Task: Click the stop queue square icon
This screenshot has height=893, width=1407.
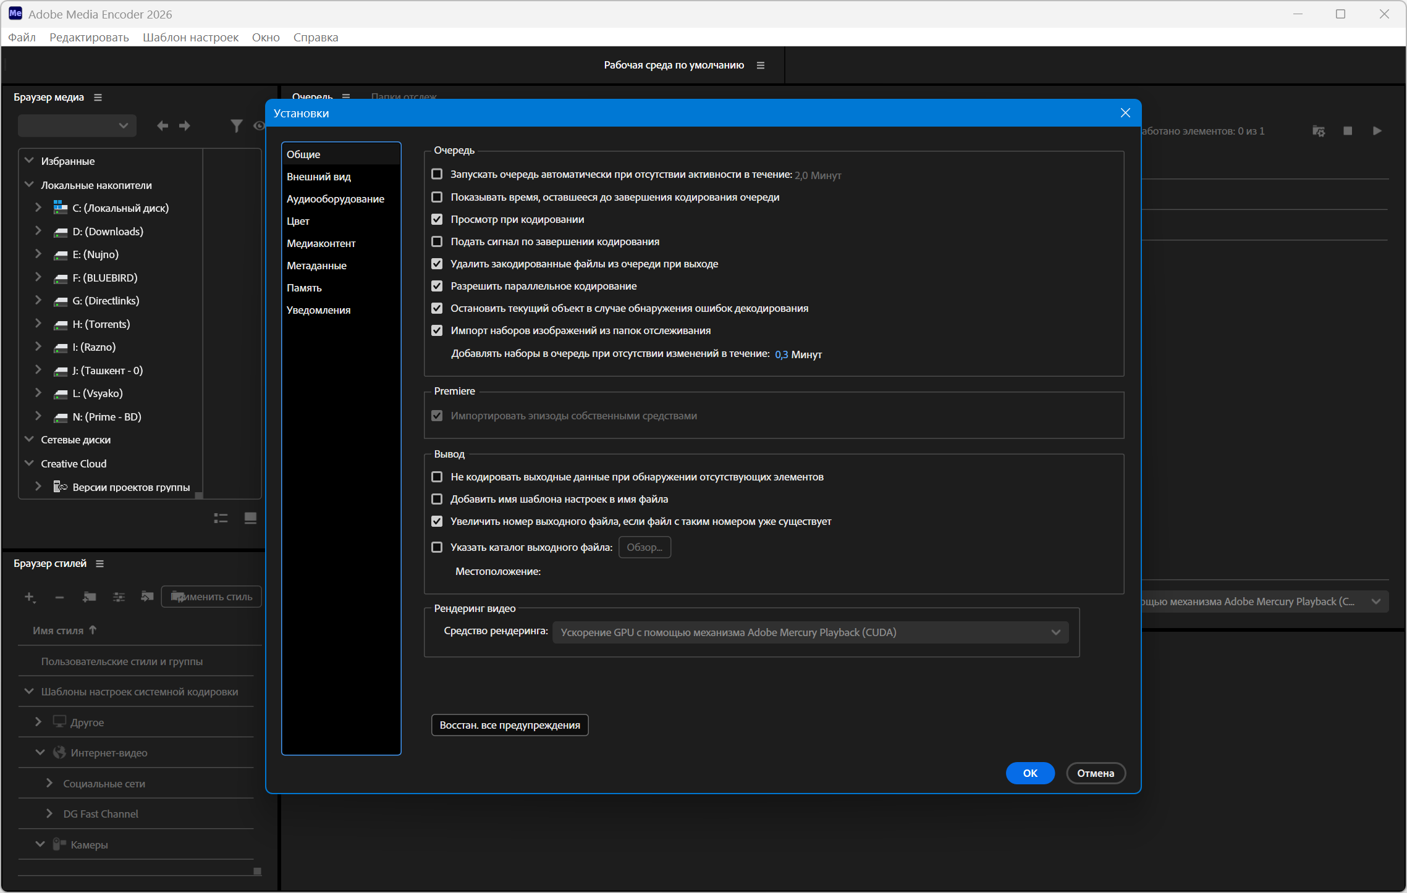Action: [x=1348, y=131]
